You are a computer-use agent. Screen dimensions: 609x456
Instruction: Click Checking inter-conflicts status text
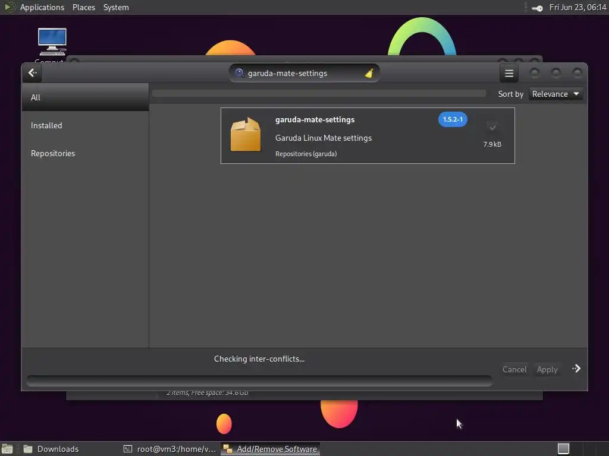point(259,359)
